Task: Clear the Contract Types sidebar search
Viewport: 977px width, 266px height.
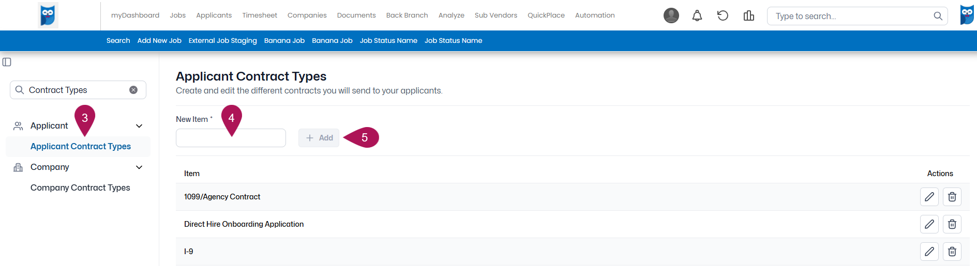Action: coord(133,90)
